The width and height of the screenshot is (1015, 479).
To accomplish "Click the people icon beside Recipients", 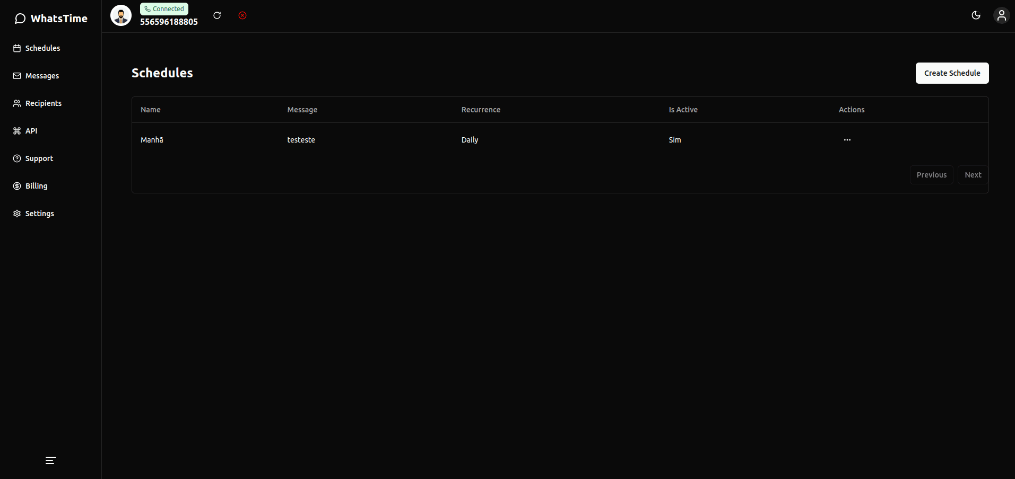I will tap(17, 103).
